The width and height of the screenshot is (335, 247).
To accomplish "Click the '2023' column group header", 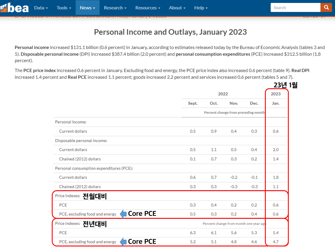I will [276, 94].
